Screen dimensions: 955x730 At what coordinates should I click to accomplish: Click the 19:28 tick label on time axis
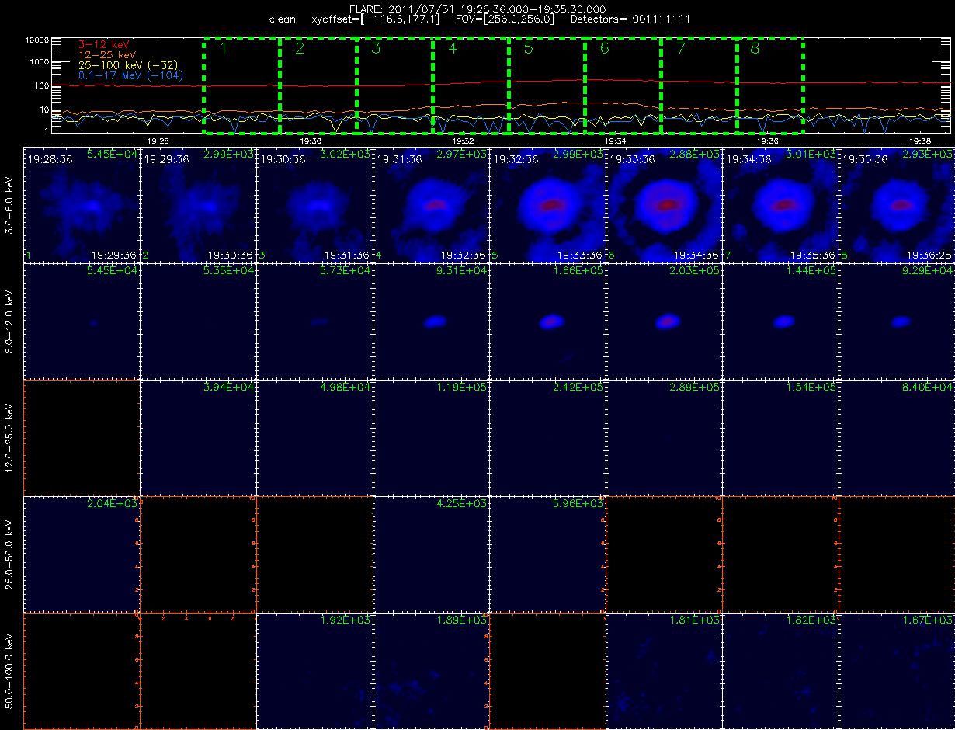tap(158, 141)
